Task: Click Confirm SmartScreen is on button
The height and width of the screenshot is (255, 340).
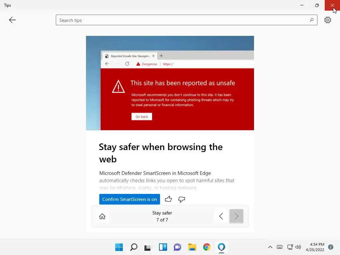Action: (129, 199)
